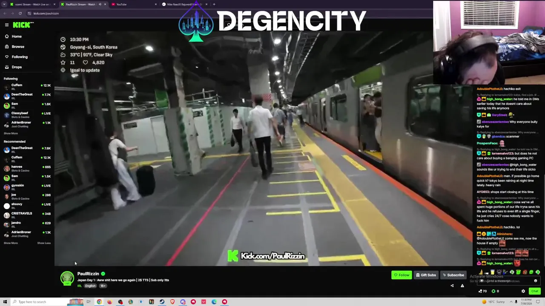Share the stream via share icon

[452, 286]
